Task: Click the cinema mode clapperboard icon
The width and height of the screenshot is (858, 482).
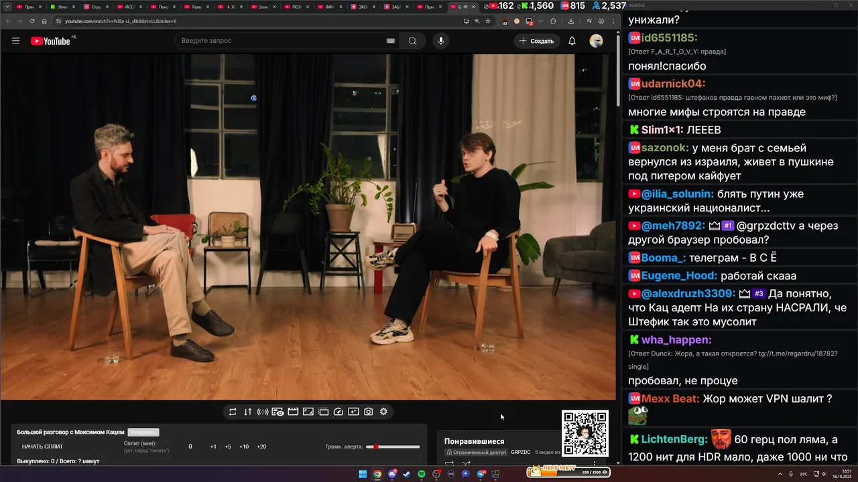Action: point(293,412)
